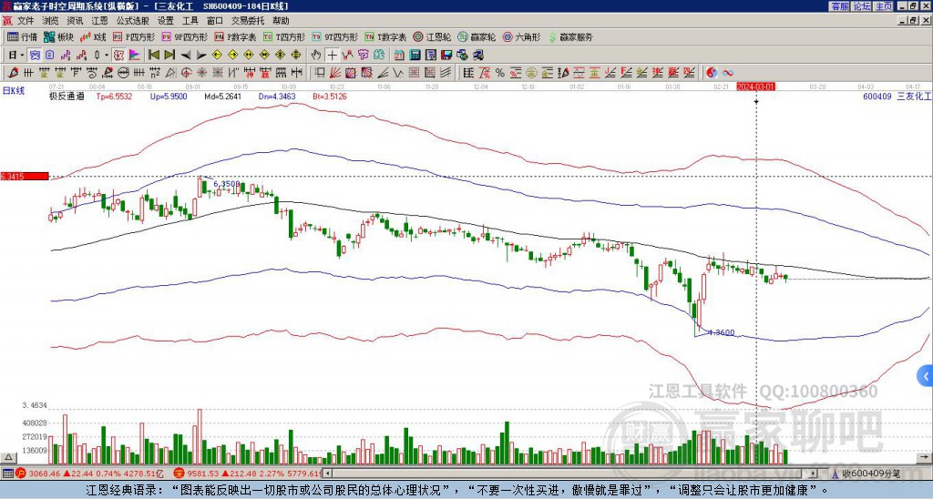The width and height of the screenshot is (933, 499).
Task: Click the colored flag icon
Action: (135, 56)
